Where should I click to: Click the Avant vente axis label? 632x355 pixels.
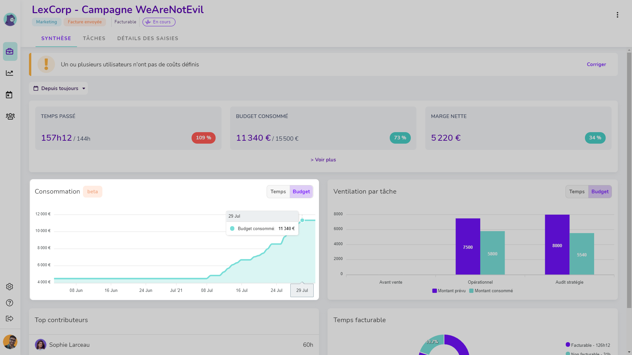391,282
